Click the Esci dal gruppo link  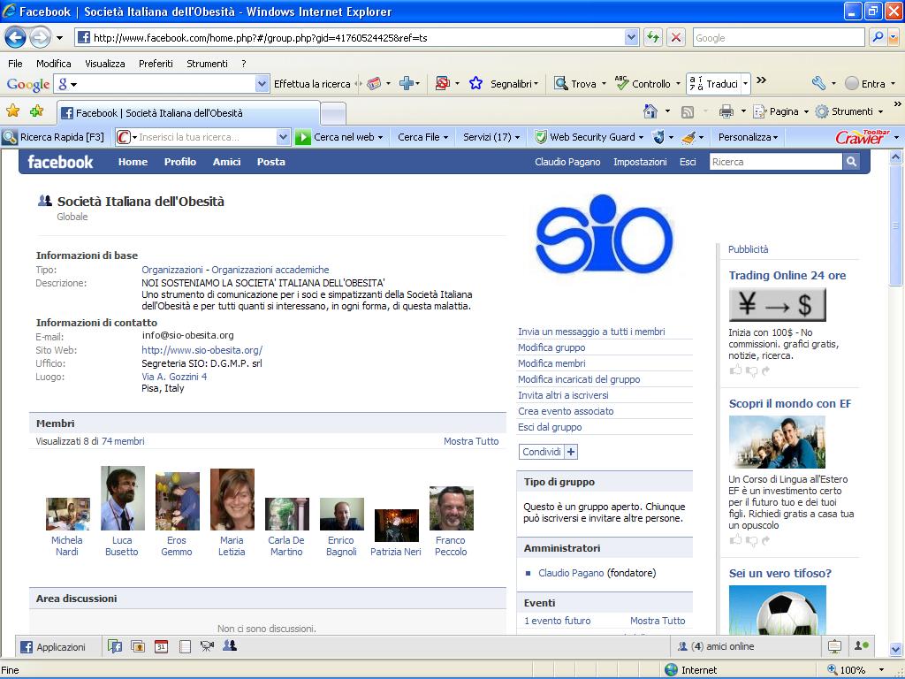550,427
